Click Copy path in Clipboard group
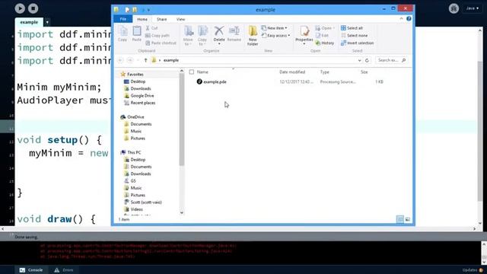The width and height of the screenshot is (487, 274). (158, 36)
